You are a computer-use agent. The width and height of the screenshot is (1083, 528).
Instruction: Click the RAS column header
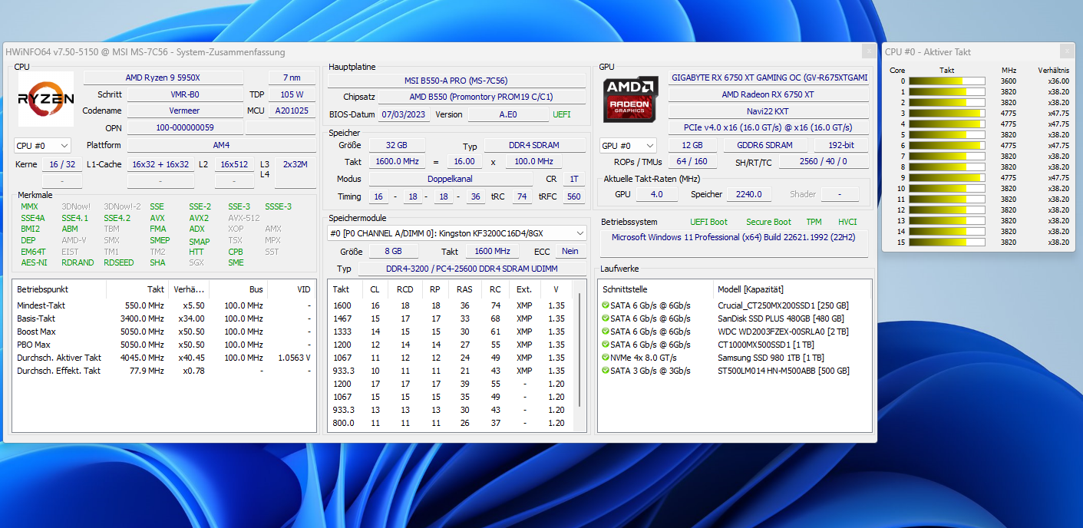pyautogui.click(x=464, y=289)
